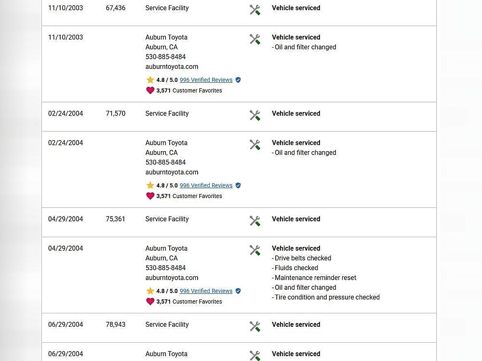Click the wrench icon in the 78,943 mileage row
This screenshot has width=482, height=361.
254,326
